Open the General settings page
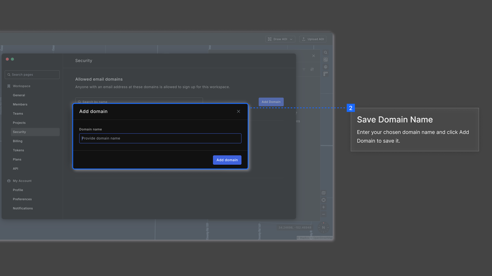The height and width of the screenshot is (276, 492). pyautogui.click(x=19, y=95)
